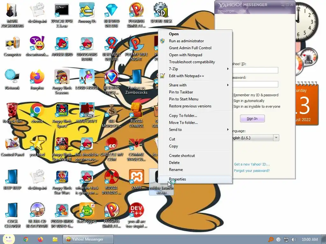Select the DEV C++ desktop icon
This screenshot has height=244, width=326.
tap(136, 210)
